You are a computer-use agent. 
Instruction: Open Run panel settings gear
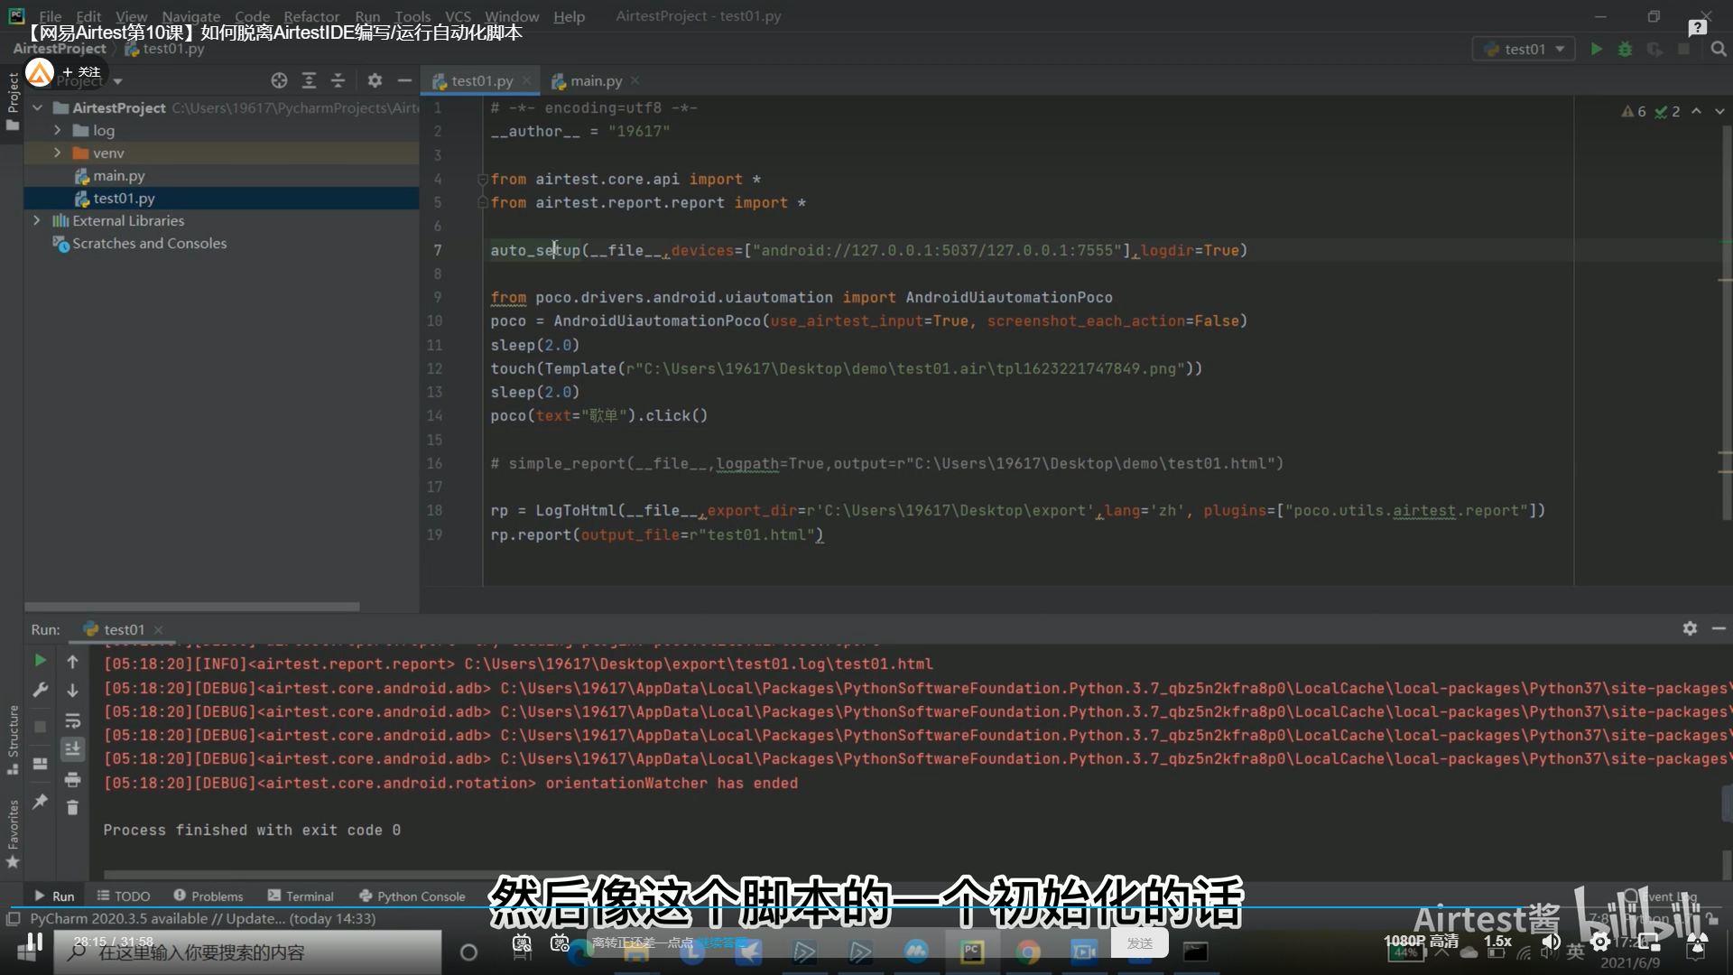pos(1690,628)
